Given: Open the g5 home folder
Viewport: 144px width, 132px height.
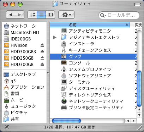Looking at the screenshot, I should [10, 81].
